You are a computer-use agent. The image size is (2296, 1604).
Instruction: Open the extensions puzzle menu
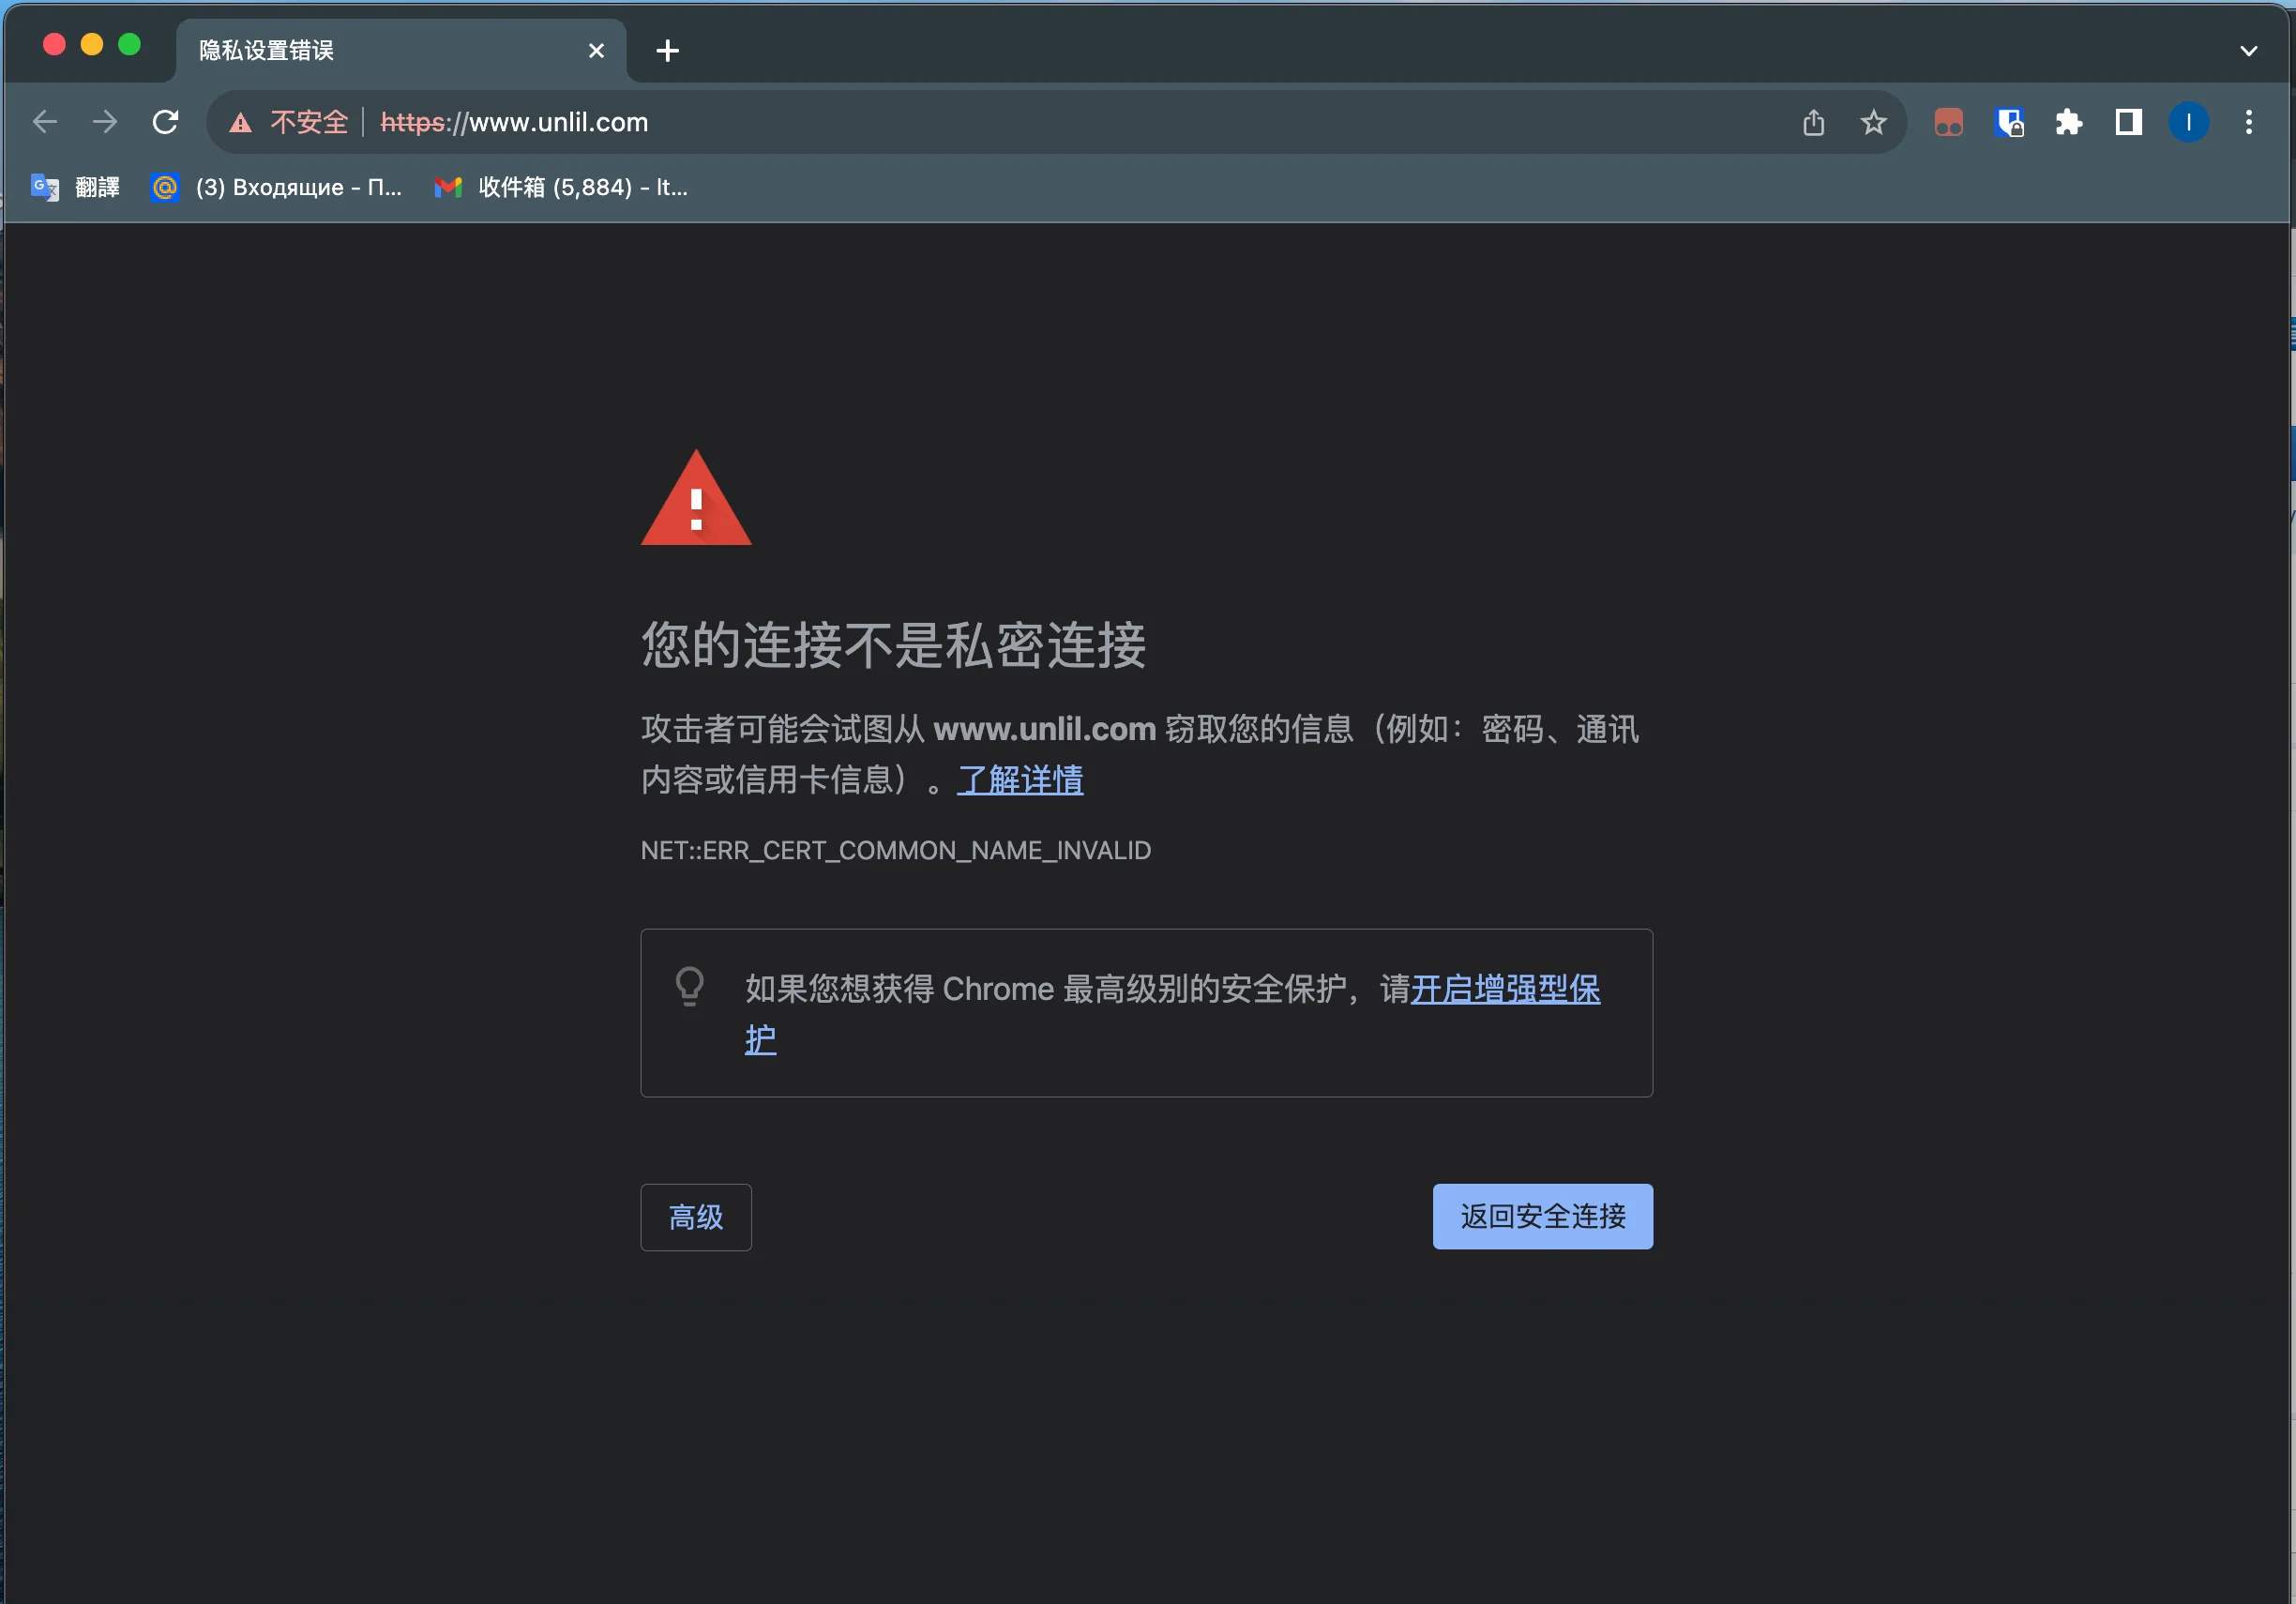point(2068,122)
